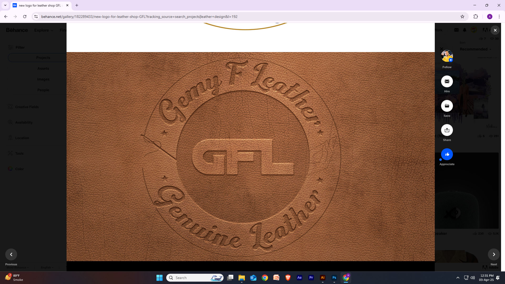Appreciate the project with thumbs-up icon

(x=447, y=154)
